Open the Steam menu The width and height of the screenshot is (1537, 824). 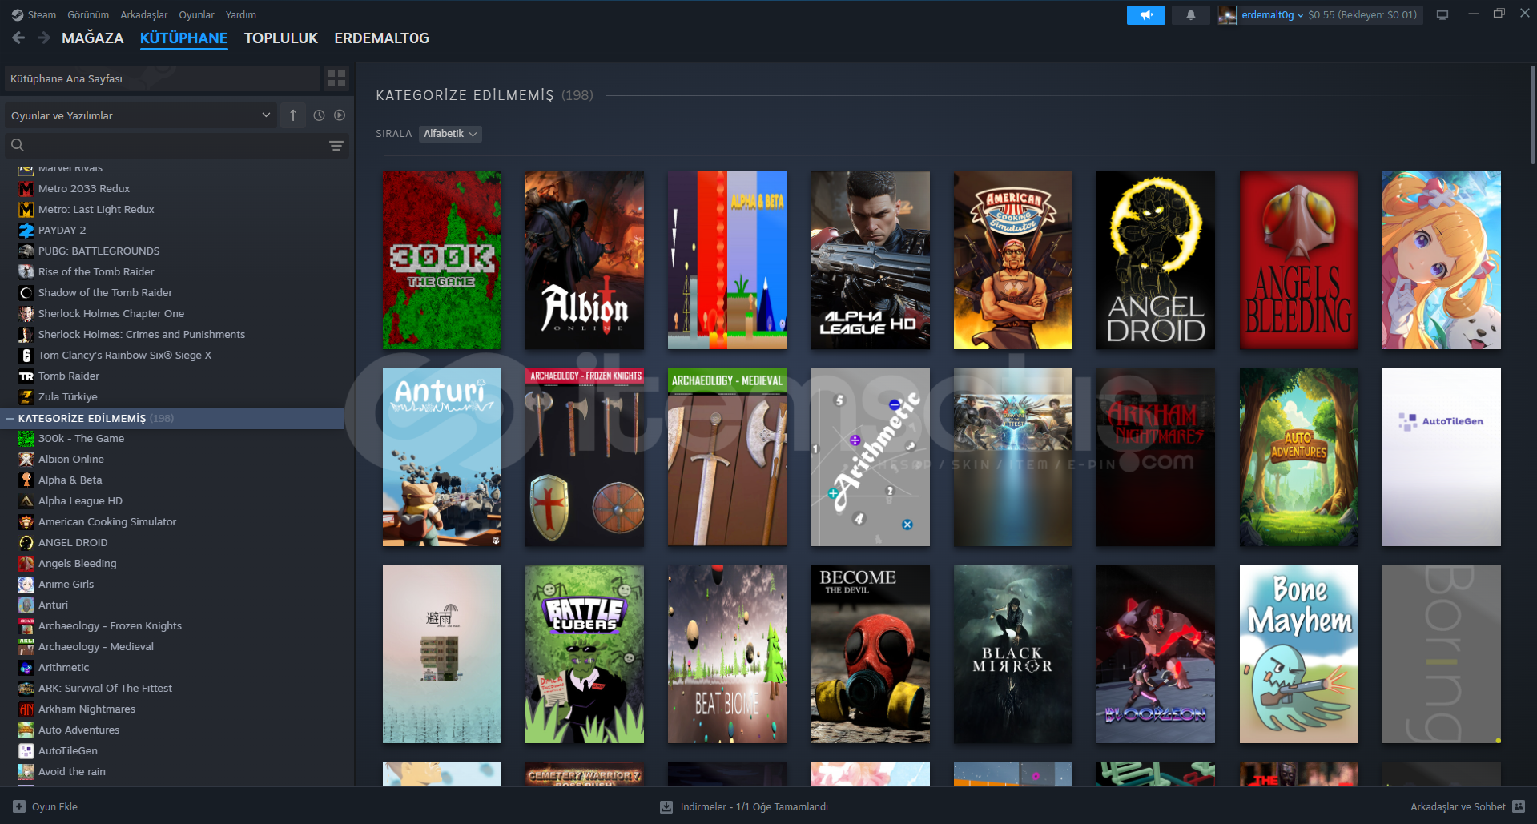(42, 15)
